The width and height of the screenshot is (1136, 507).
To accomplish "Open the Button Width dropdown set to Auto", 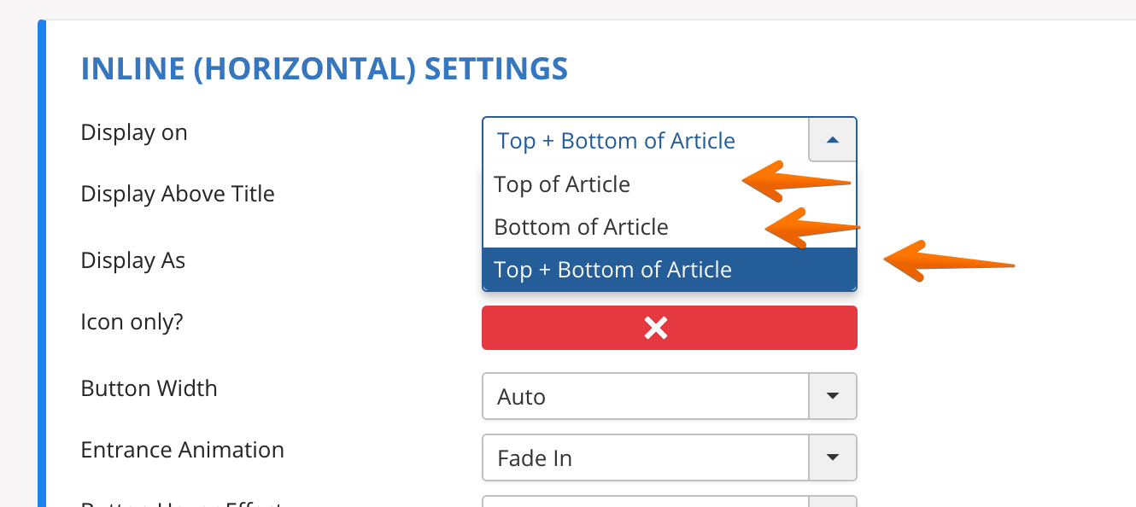I will point(645,396).
